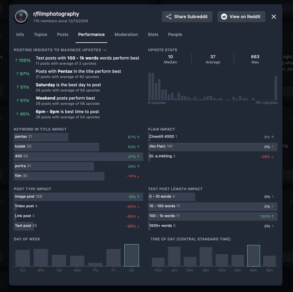Click the 78+ upvotes bar in histogram

coord(275,88)
